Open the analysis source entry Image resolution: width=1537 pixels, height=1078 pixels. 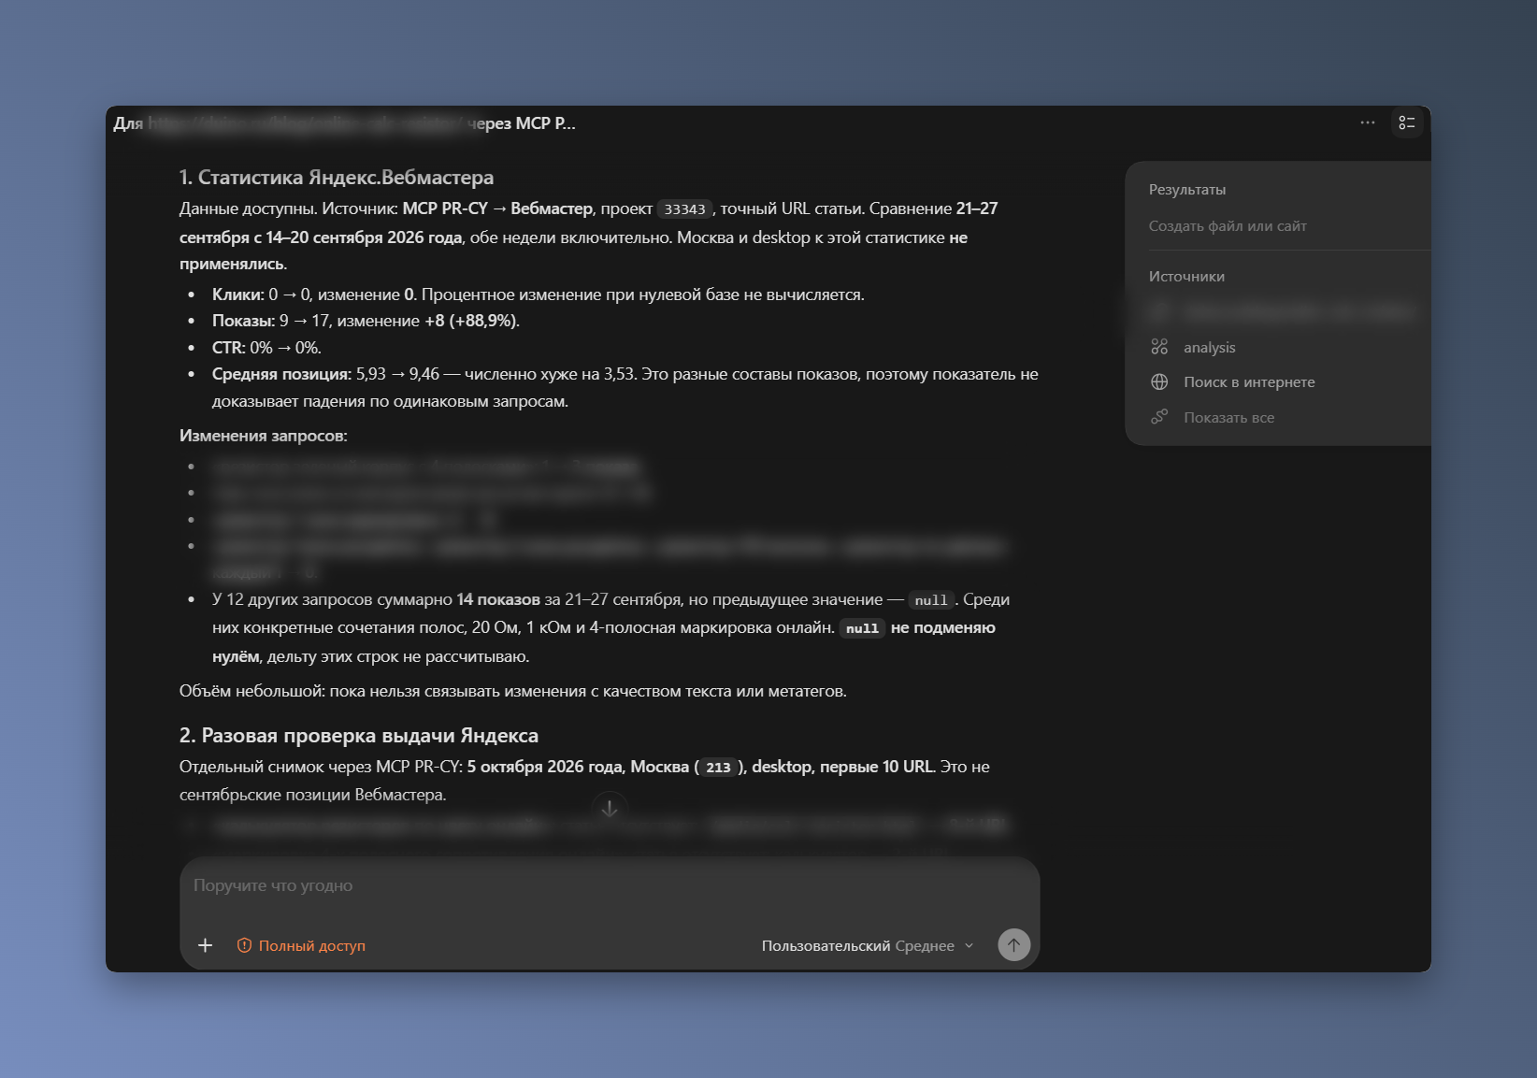(x=1209, y=348)
